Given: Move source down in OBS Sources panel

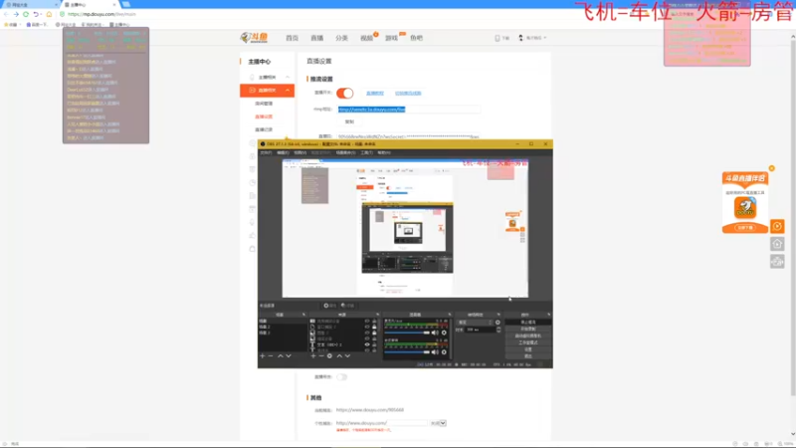Looking at the screenshot, I should (x=347, y=356).
